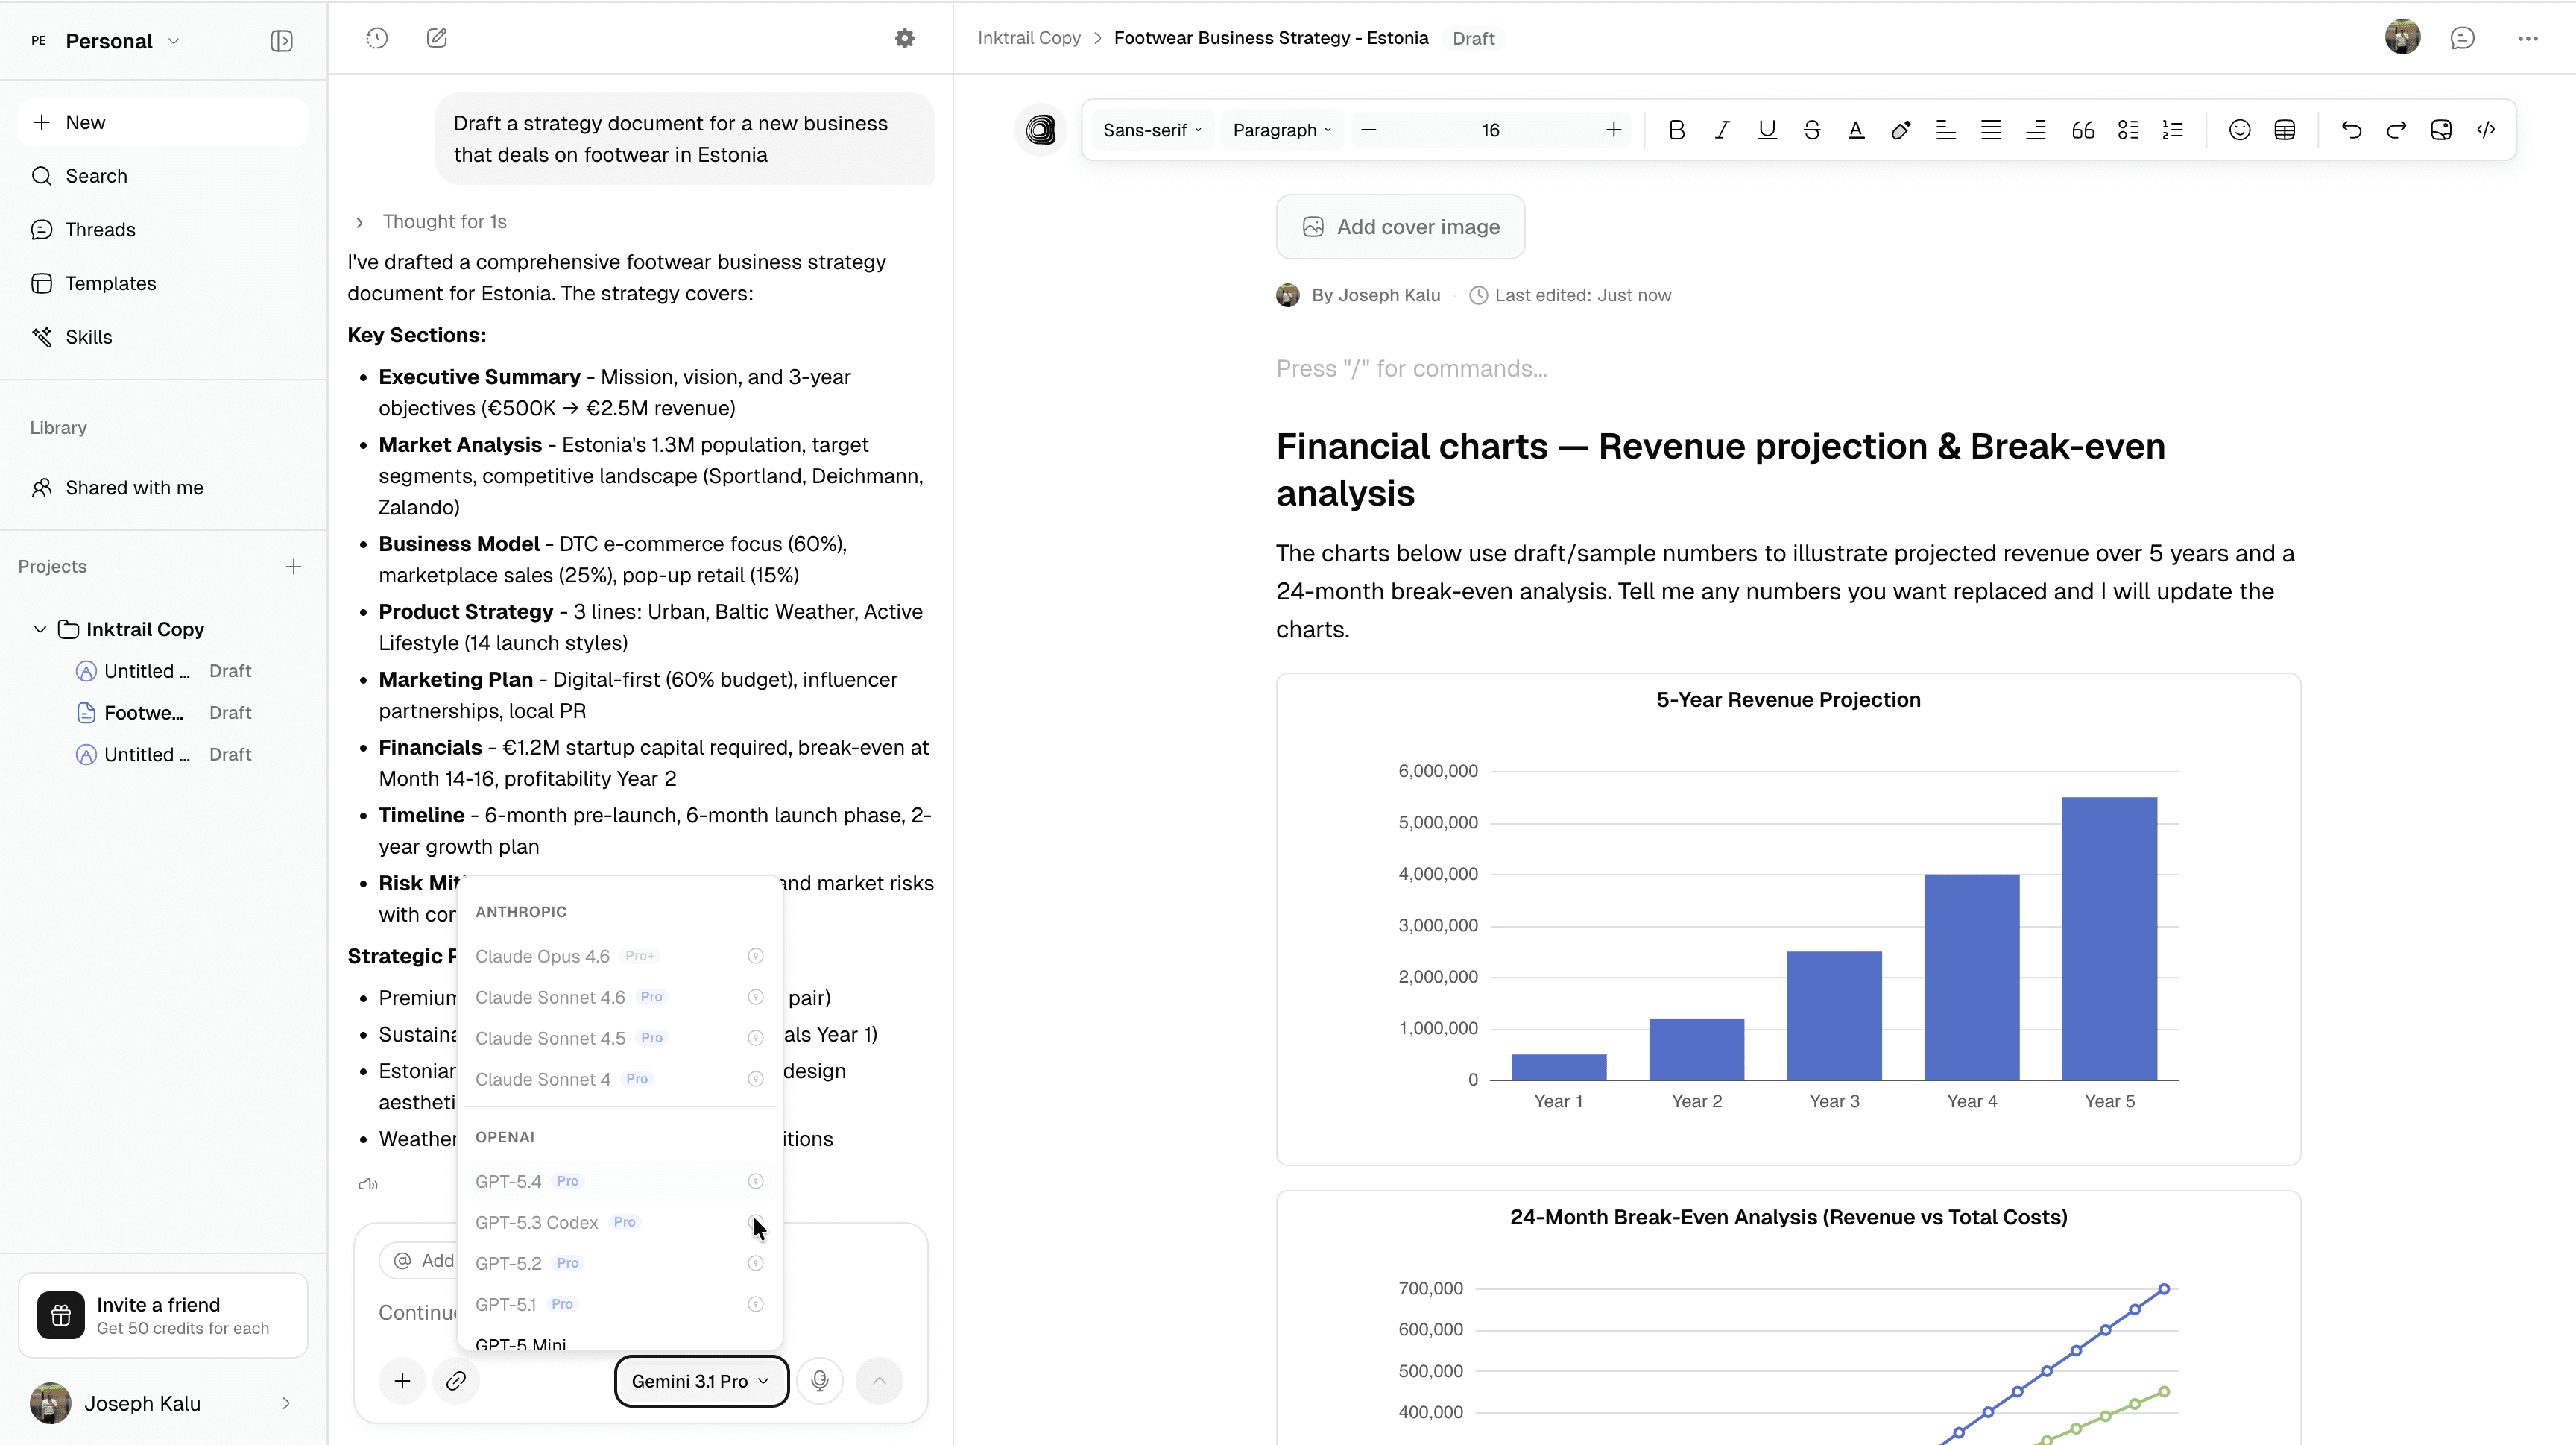Viewport: 2576px width, 1445px height.
Task: Insert a code block
Action: pyautogui.click(x=2486, y=130)
